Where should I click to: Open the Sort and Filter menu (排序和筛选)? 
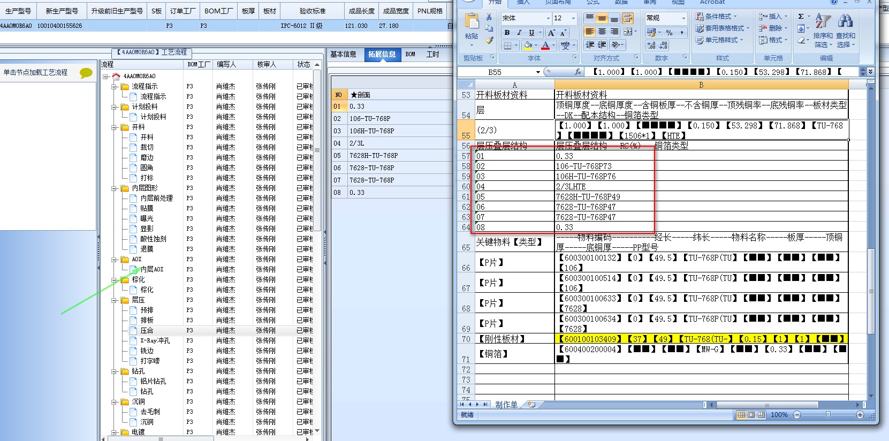click(823, 31)
